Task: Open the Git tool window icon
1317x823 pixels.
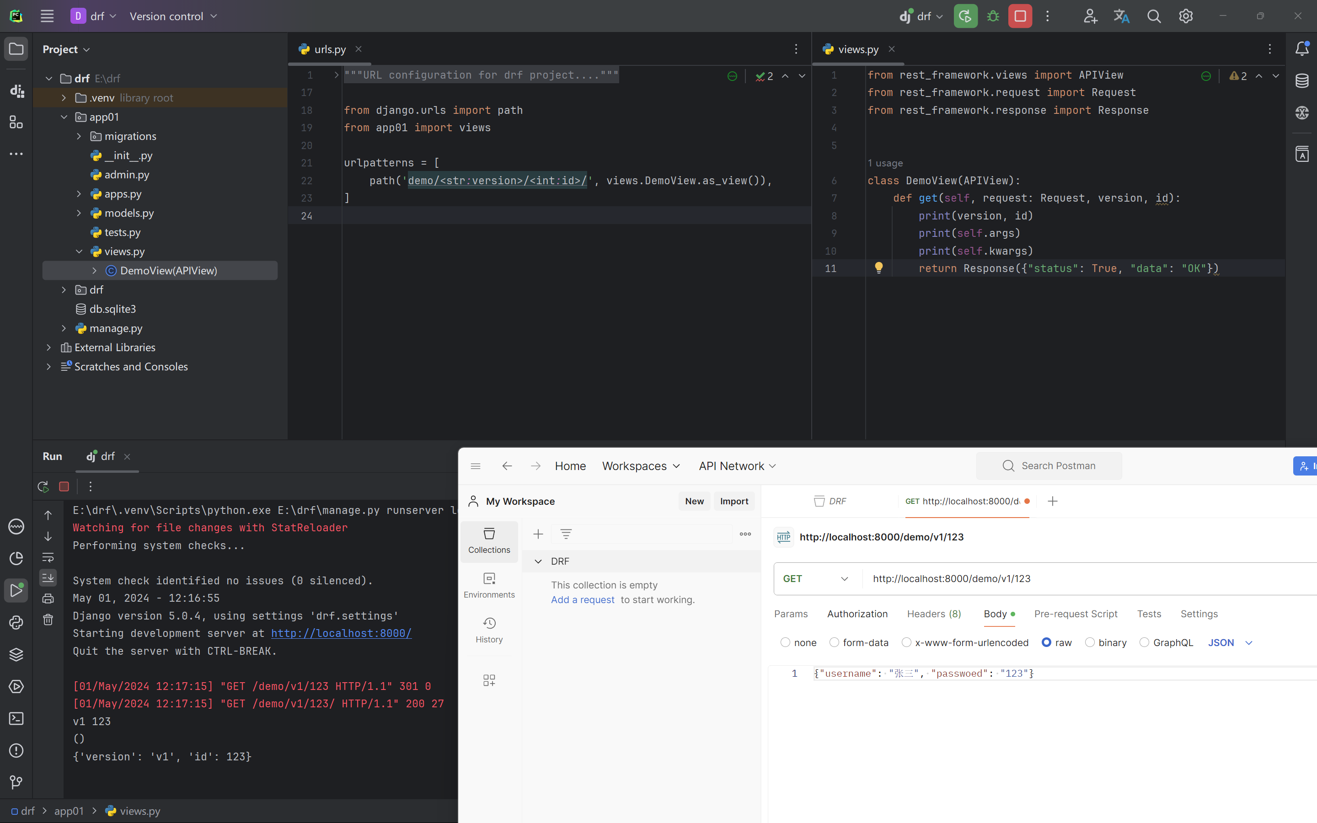Action: 16,782
